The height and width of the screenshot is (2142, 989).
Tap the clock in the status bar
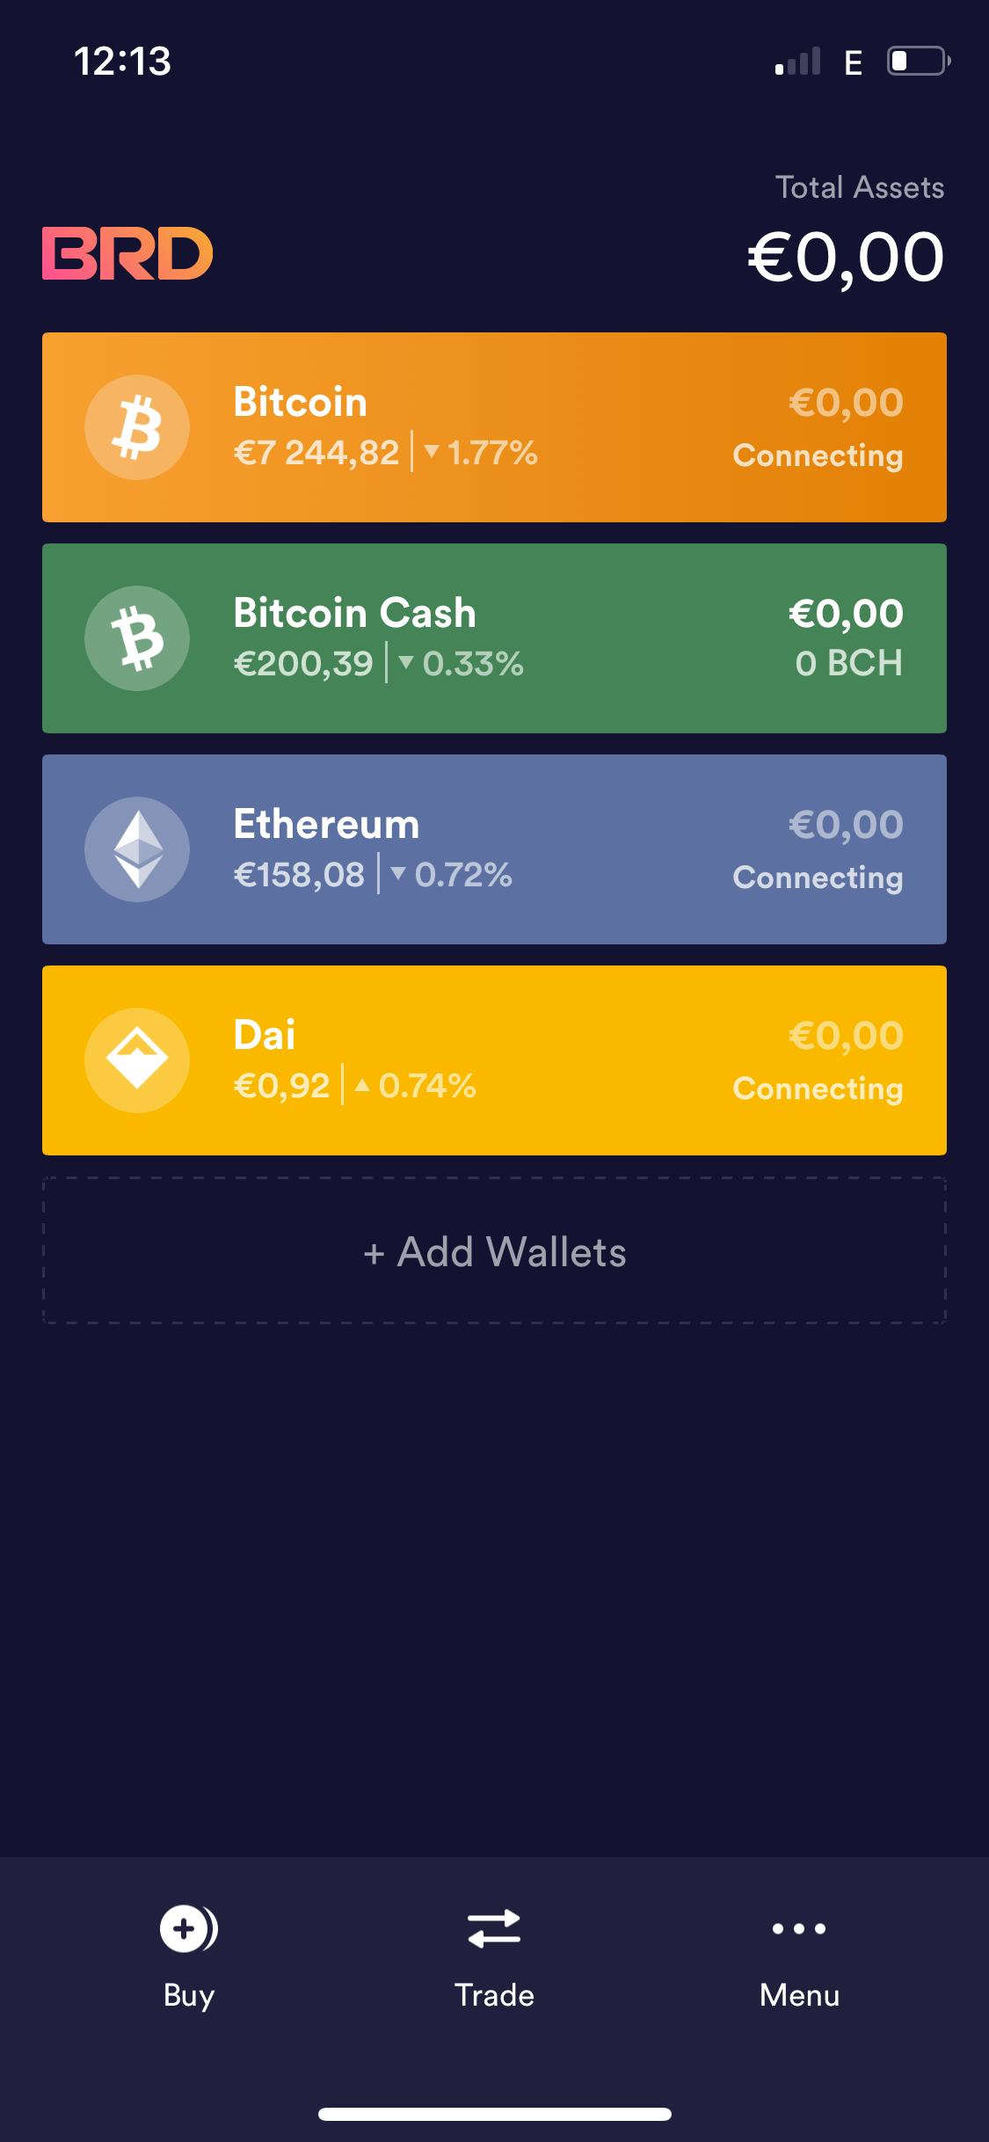(x=120, y=60)
